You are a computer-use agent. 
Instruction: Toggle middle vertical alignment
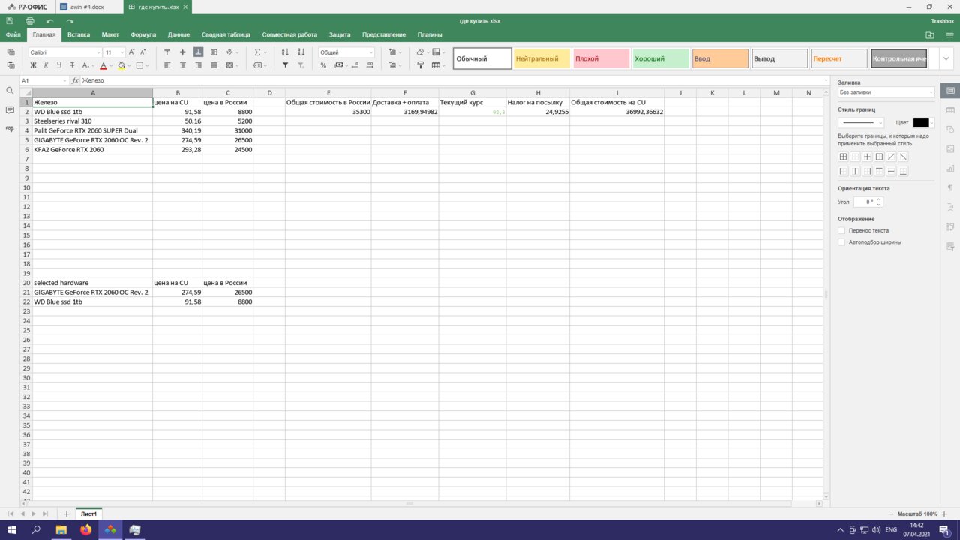coord(183,52)
